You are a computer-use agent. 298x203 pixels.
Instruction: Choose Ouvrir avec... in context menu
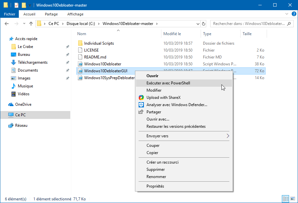(x=184, y=119)
